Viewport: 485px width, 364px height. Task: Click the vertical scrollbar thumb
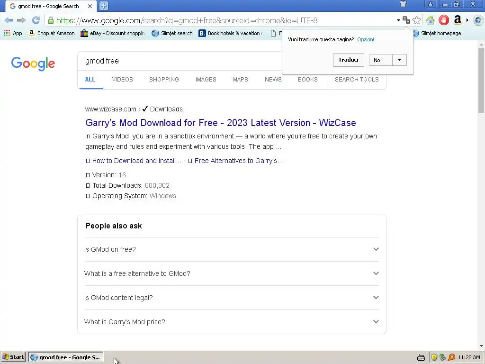click(481, 80)
